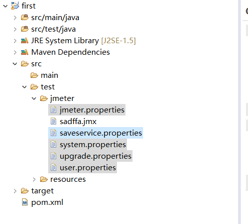Expand the src/main/java source folder

pyautogui.click(x=15, y=18)
